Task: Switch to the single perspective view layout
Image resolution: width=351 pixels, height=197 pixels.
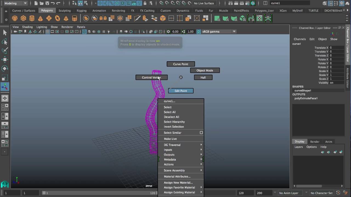Action: [5, 98]
